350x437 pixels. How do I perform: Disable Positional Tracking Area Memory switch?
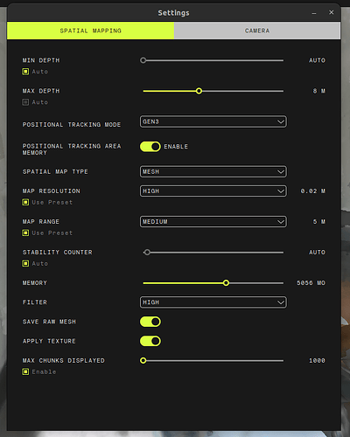click(x=150, y=147)
